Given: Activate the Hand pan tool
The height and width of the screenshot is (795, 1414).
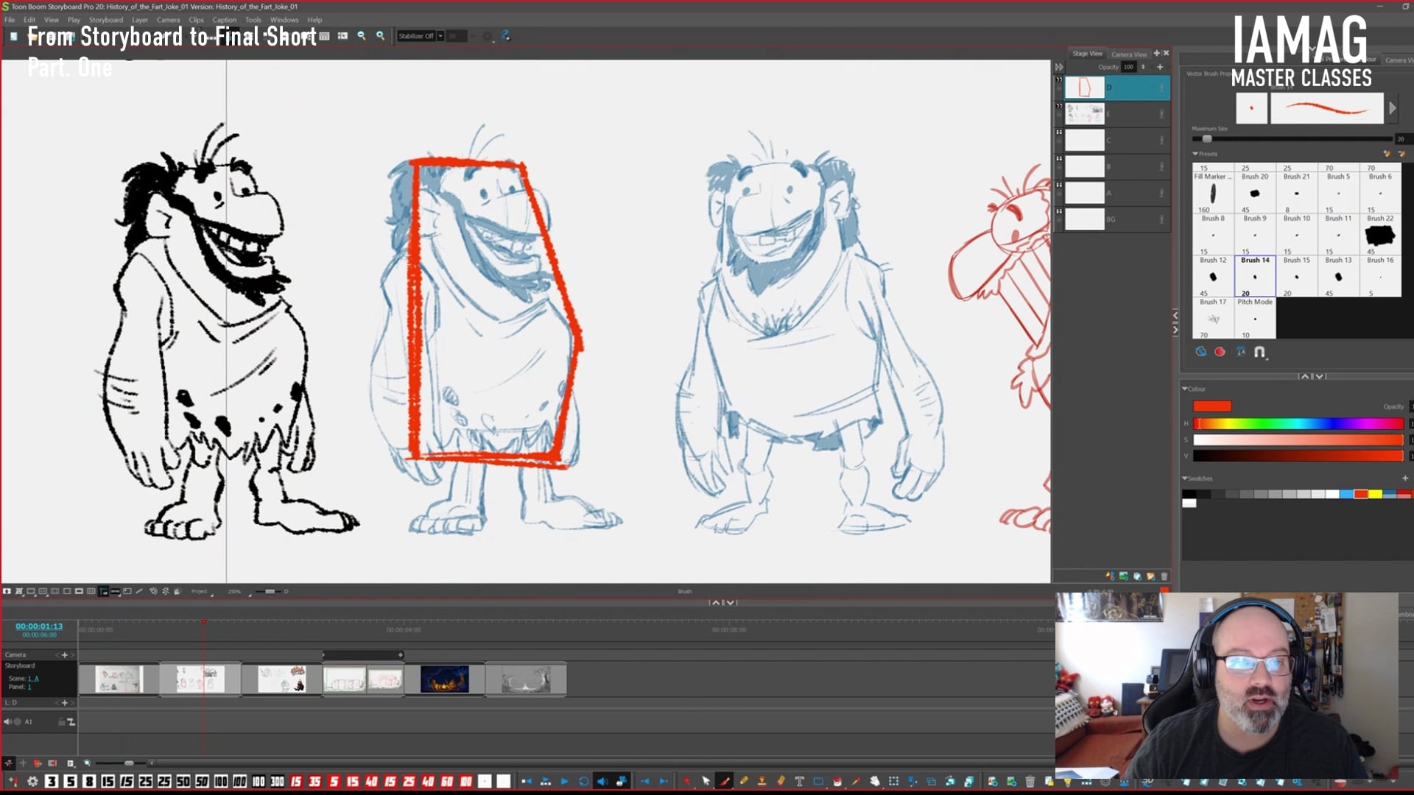Looking at the screenshot, I should (875, 781).
